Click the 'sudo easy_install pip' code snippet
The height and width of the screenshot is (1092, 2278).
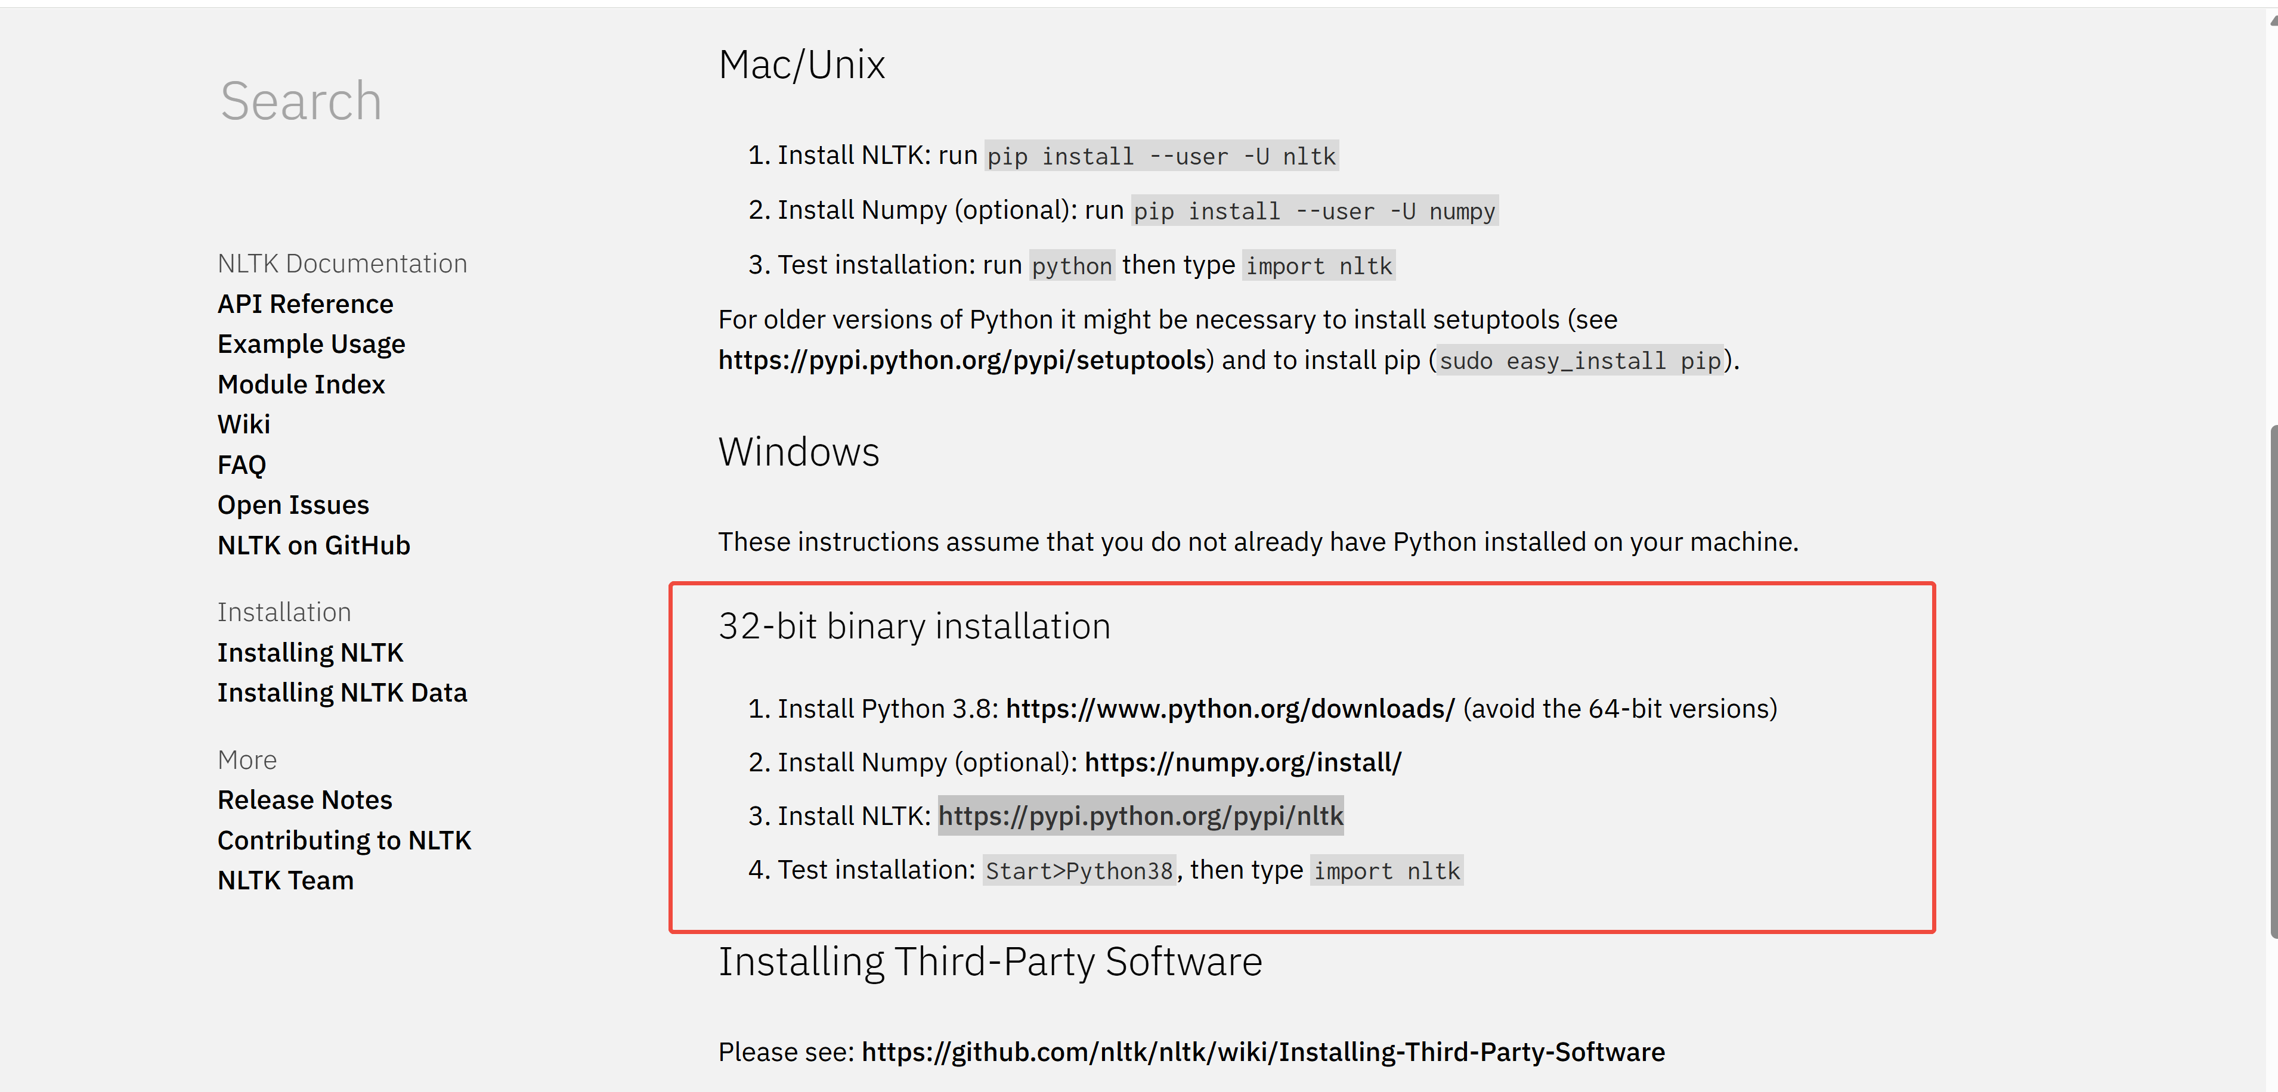click(1579, 361)
